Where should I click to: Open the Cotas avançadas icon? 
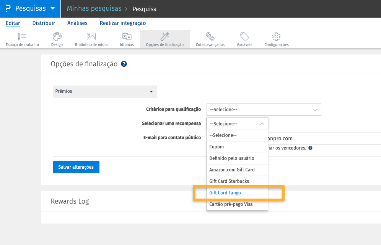[x=210, y=37]
